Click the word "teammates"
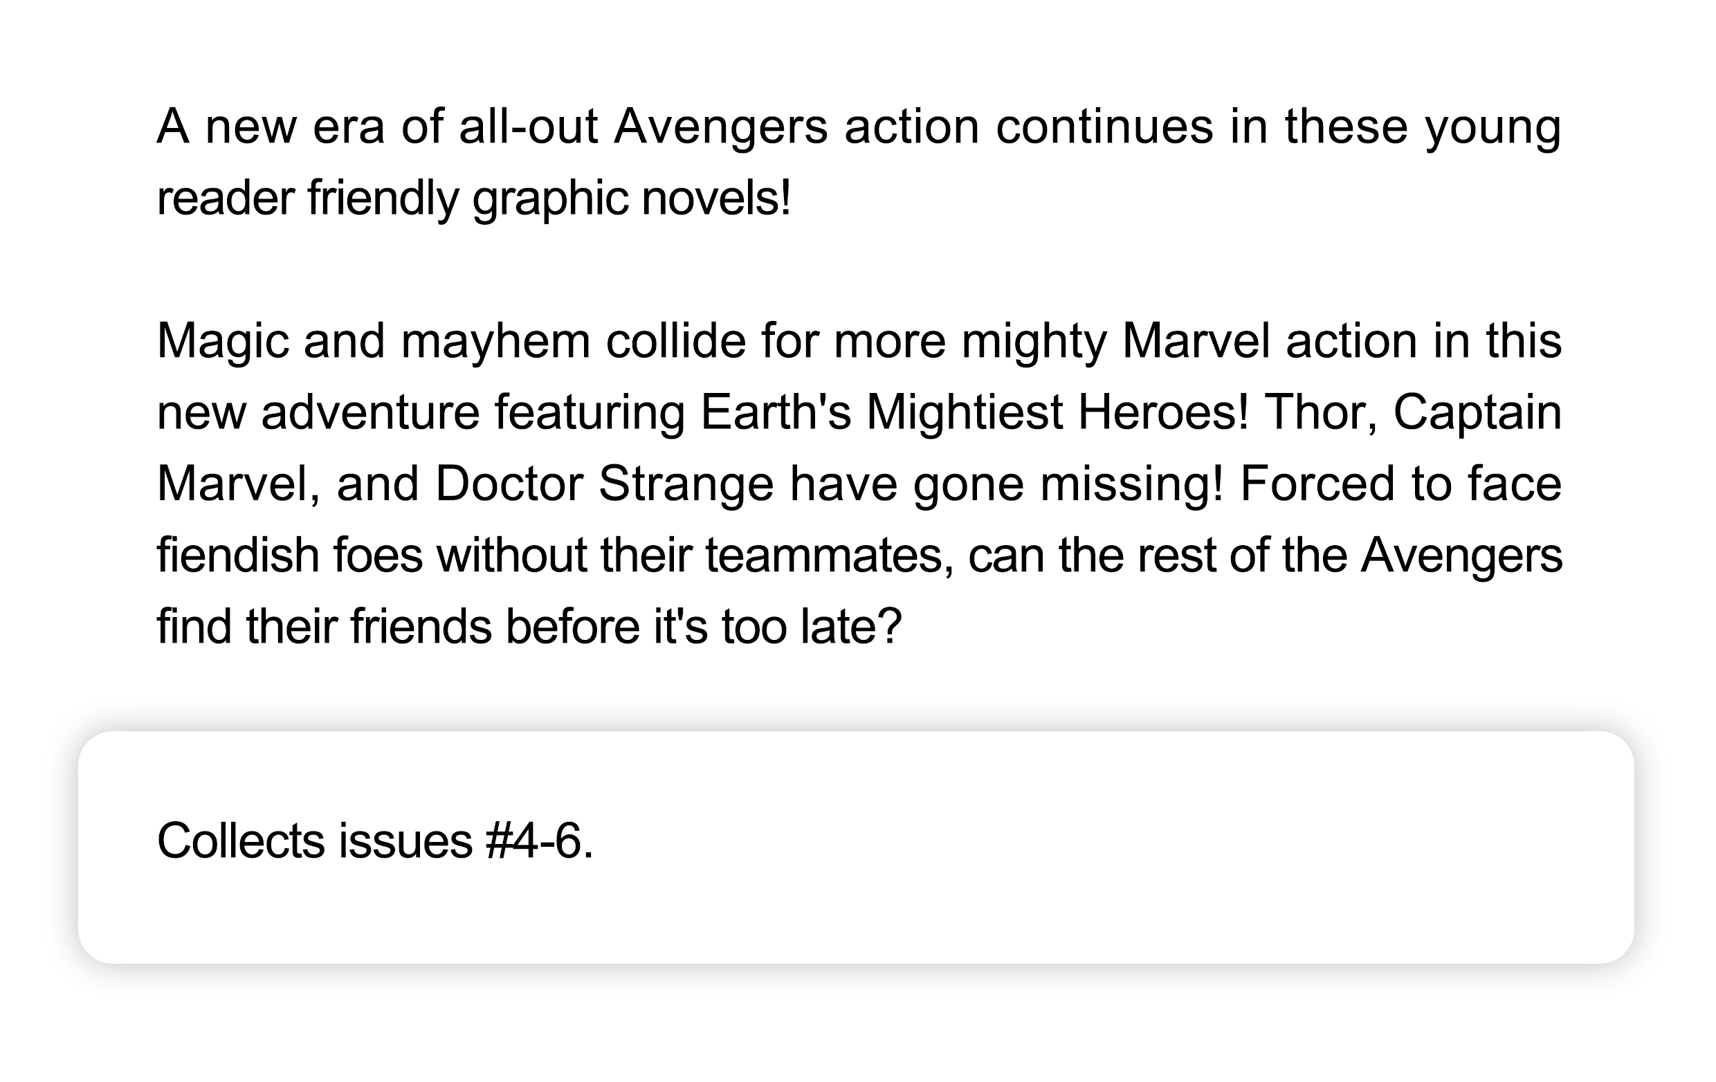The width and height of the screenshot is (1716, 1082). click(x=830, y=556)
